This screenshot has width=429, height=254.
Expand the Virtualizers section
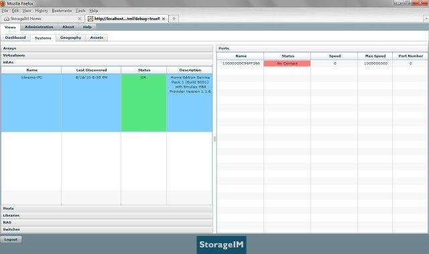pos(107,55)
